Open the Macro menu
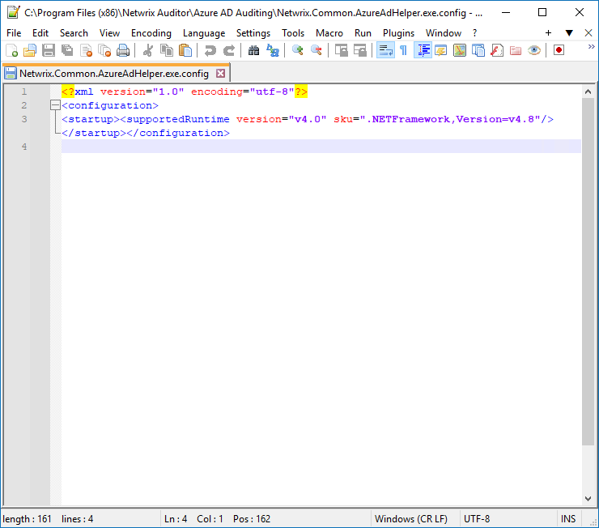The image size is (599, 528). coord(329,33)
